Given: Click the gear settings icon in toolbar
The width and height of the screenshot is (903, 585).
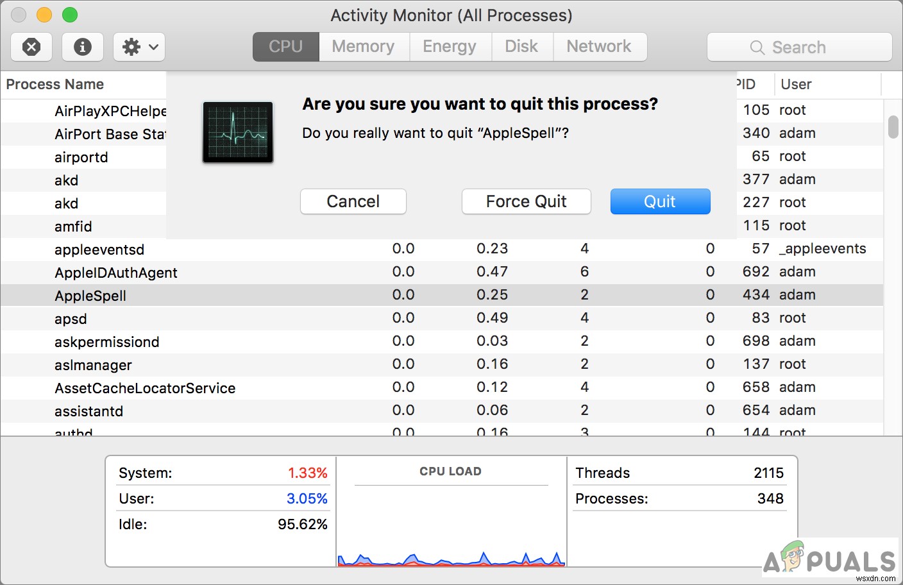Looking at the screenshot, I should [x=132, y=47].
